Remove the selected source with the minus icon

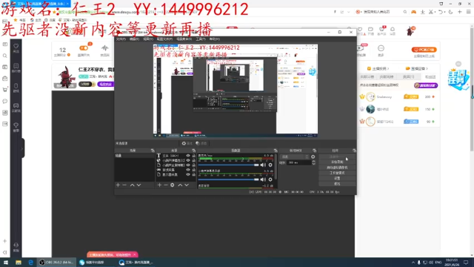[166, 185]
